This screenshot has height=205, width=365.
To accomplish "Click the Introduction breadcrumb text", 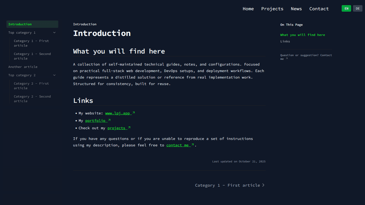I will pos(85,24).
